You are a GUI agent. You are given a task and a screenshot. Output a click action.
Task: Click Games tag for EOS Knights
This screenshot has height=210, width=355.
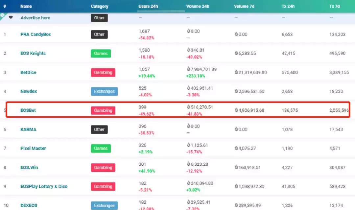(x=101, y=54)
